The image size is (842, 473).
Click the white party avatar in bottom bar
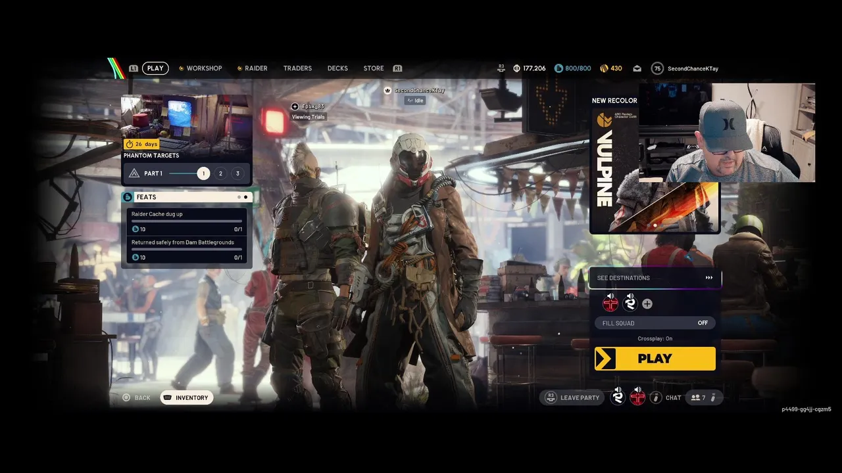pyautogui.click(x=618, y=397)
